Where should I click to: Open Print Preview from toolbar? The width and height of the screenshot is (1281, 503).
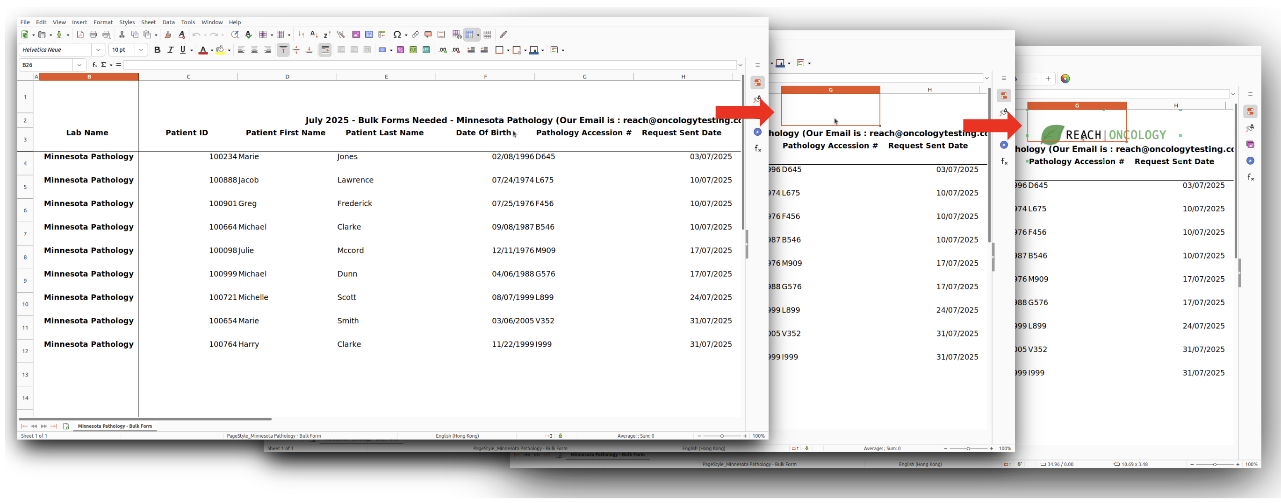106,35
